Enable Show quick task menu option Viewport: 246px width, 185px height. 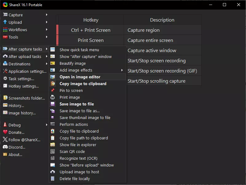pos(88,50)
